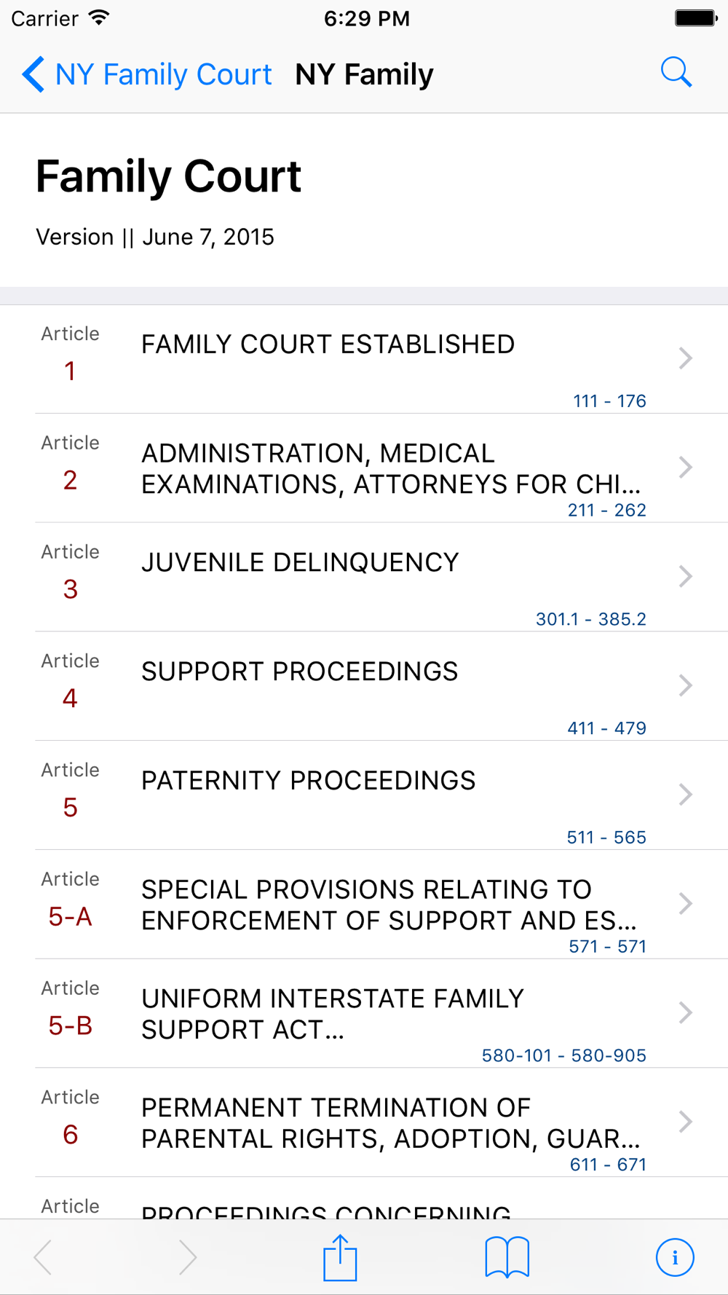Tap the toolbar forward arrow

click(x=187, y=1257)
